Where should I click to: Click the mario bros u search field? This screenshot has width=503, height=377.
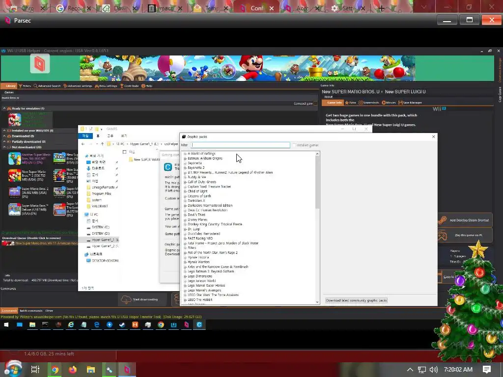(x=159, y=98)
